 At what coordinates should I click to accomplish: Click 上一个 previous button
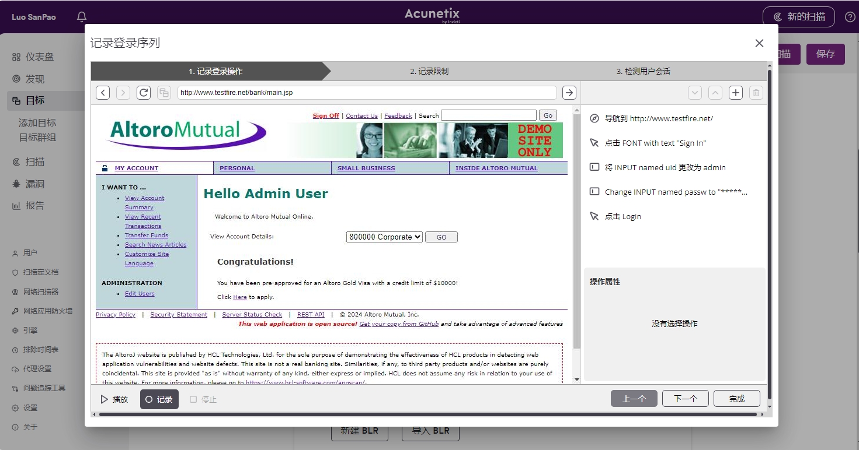pyautogui.click(x=634, y=399)
